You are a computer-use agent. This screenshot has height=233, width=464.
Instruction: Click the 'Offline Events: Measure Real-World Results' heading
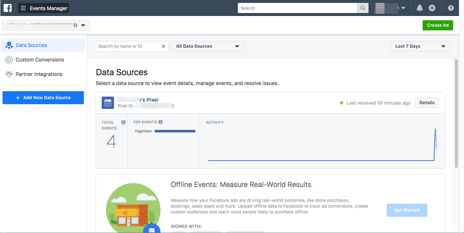point(241,185)
